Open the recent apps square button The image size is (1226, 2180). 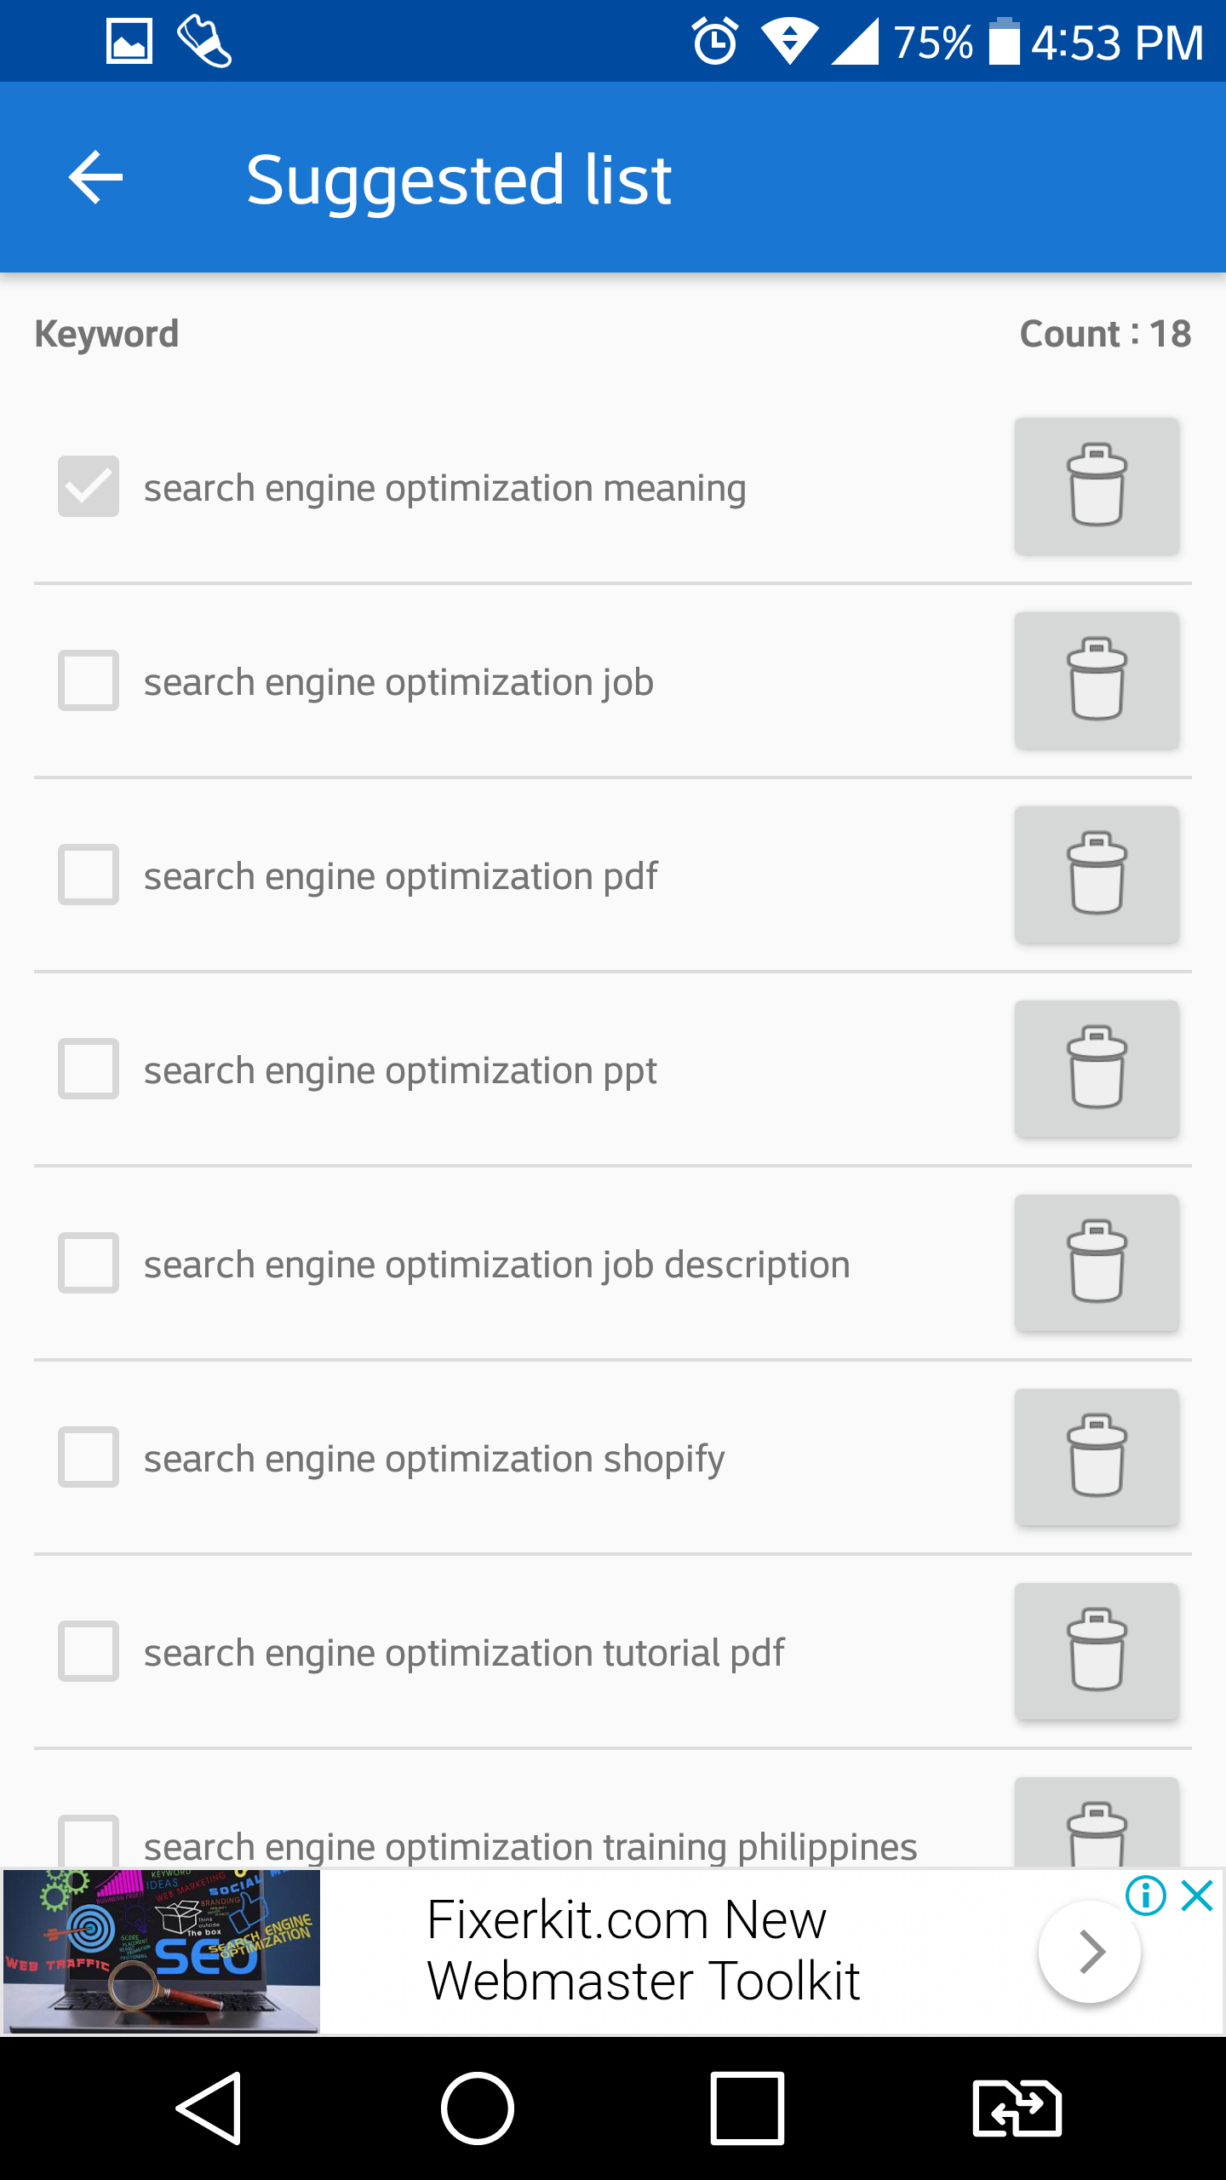pos(747,2108)
